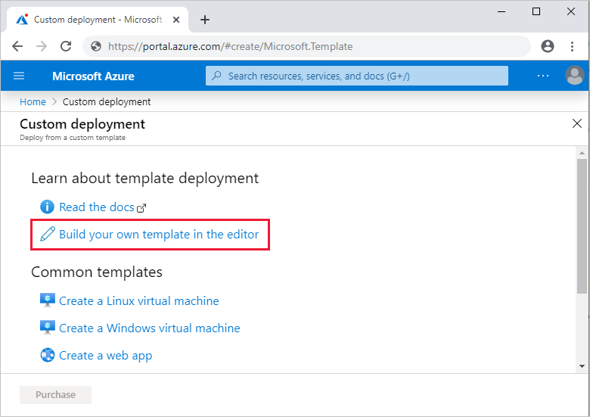Minimize the browser window
This screenshot has width=590, height=417.
(x=501, y=11)
